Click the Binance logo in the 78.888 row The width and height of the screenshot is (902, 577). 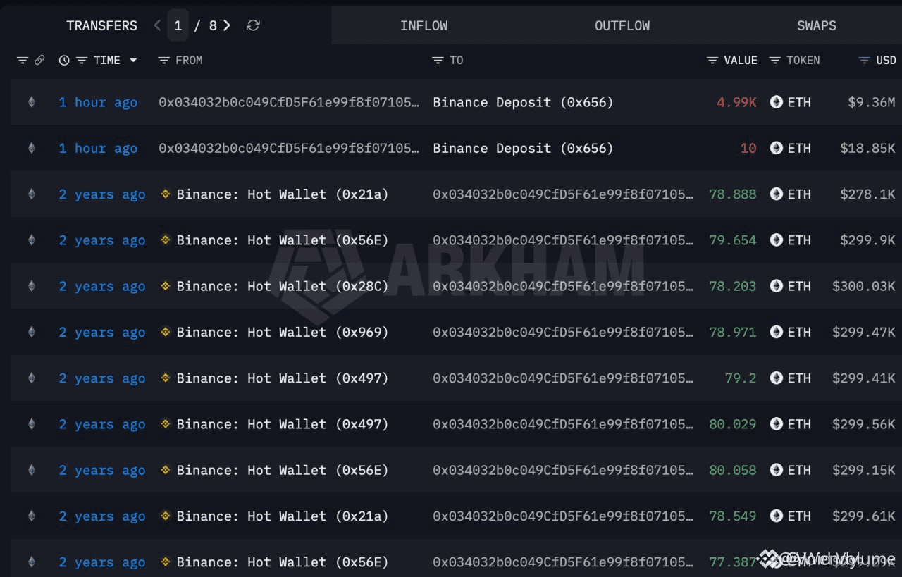[166, 194]
